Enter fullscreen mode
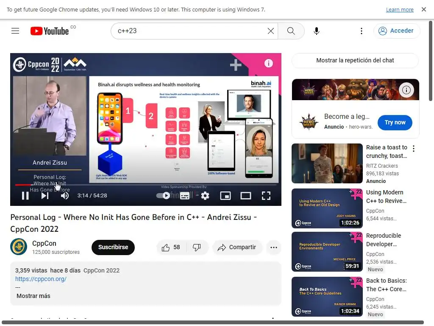The image size is (434, 326). coord(266,196)
